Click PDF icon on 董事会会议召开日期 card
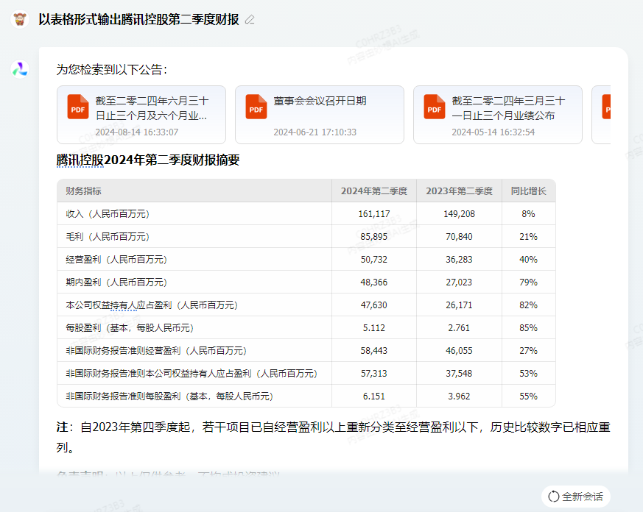Screen dimensions: 643x512 pos(256,107)
